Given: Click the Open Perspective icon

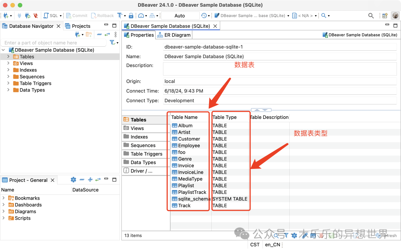Looking at the screenshot, I should [x=385, y=16].
